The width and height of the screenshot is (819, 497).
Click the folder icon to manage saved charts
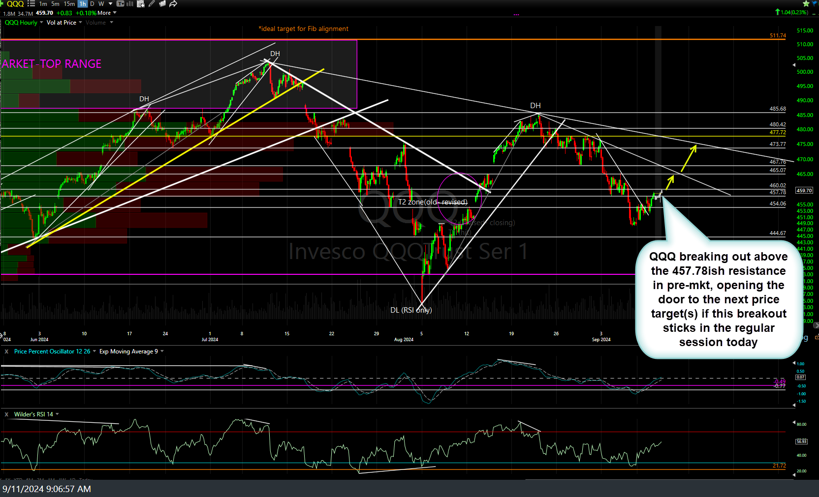[x=162, y=4]
